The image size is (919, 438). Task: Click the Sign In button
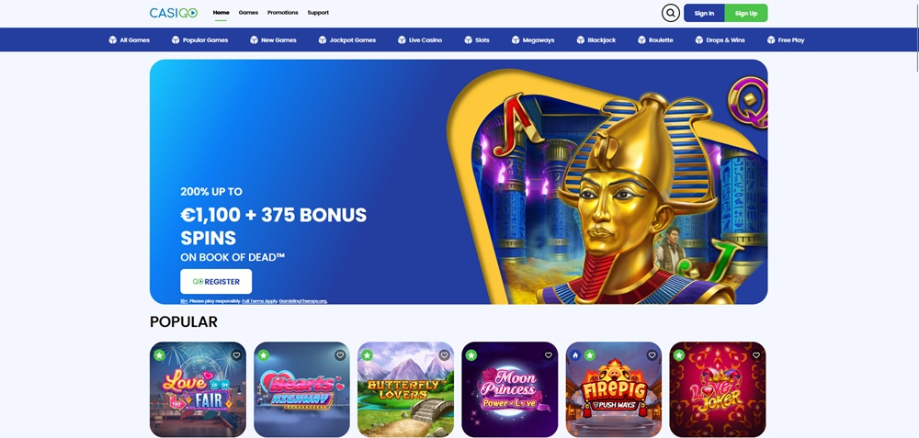(x=704, y=13)
